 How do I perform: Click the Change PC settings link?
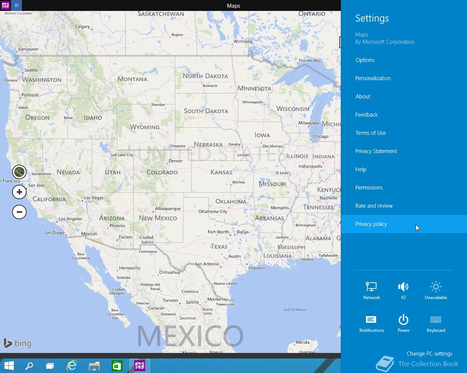point(429,354)
